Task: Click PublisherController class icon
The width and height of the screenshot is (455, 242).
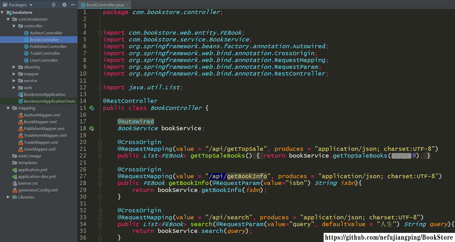Action: pos(26,47)
